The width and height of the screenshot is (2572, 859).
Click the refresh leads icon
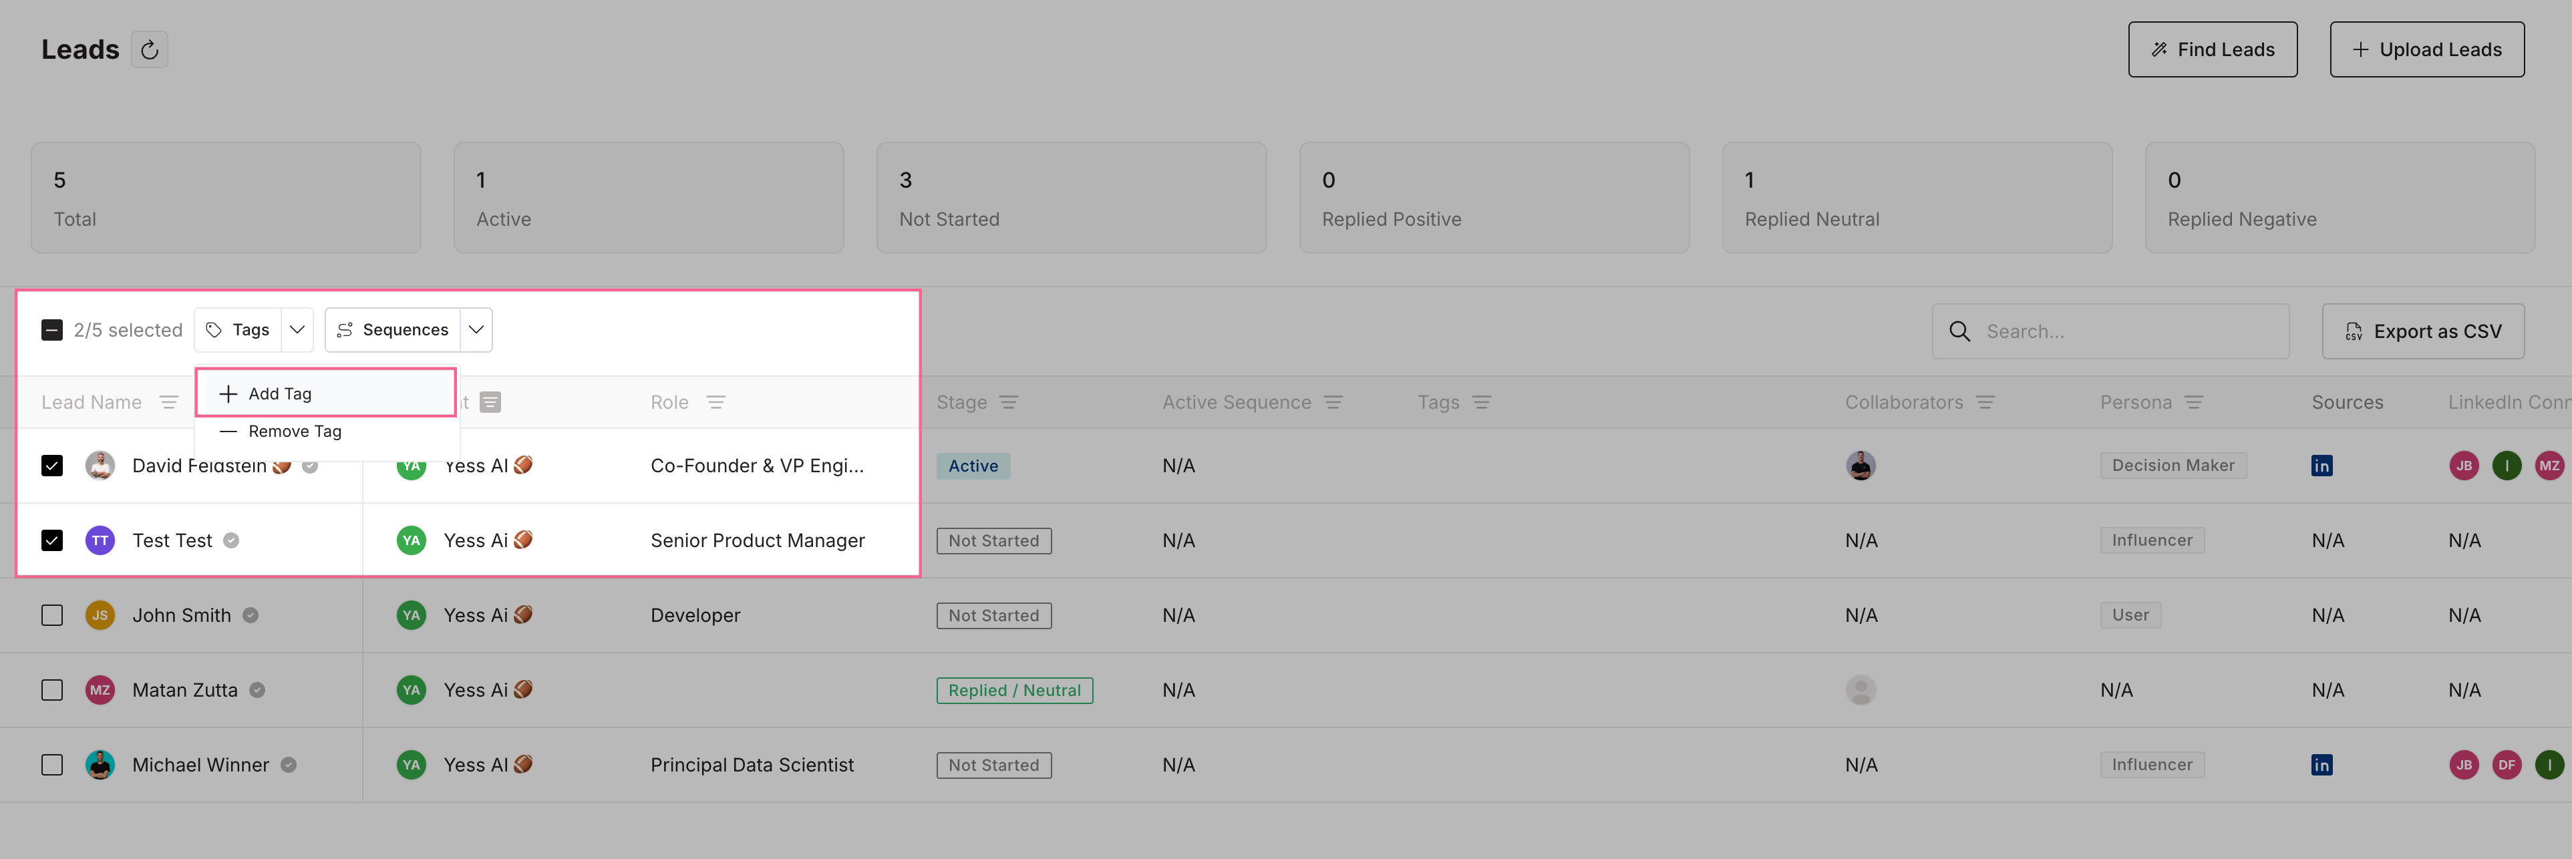point(150,50)
